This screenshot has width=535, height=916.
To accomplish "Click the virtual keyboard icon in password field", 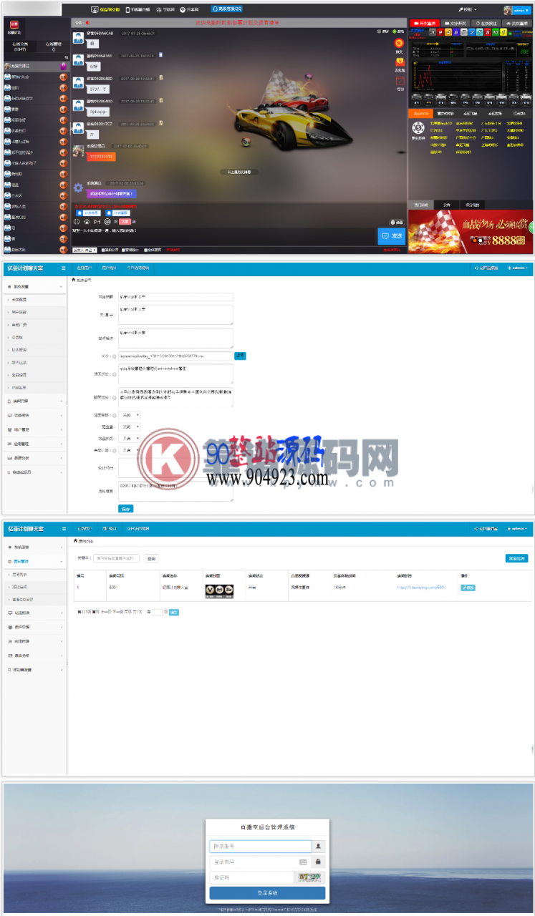I will [x=303, y=862].
